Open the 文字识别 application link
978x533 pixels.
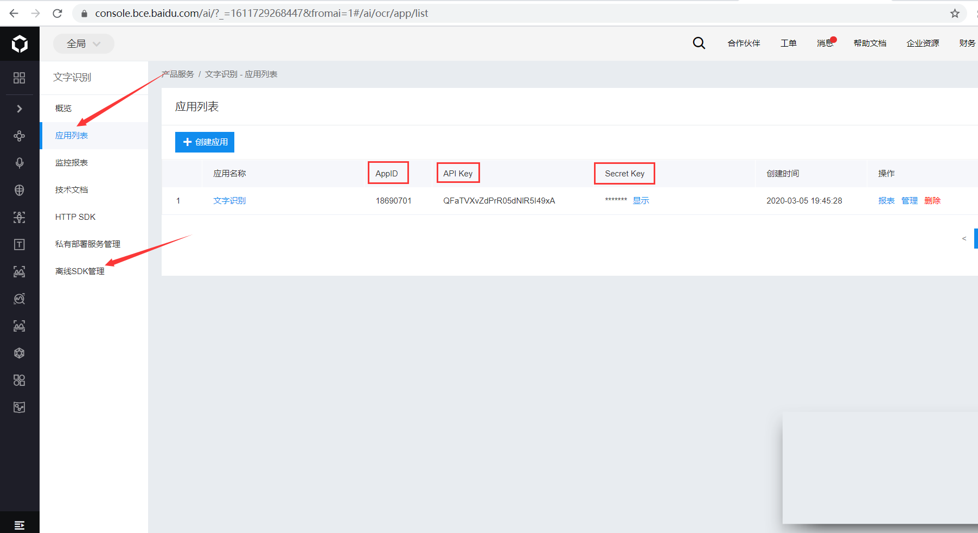point(229,201)
